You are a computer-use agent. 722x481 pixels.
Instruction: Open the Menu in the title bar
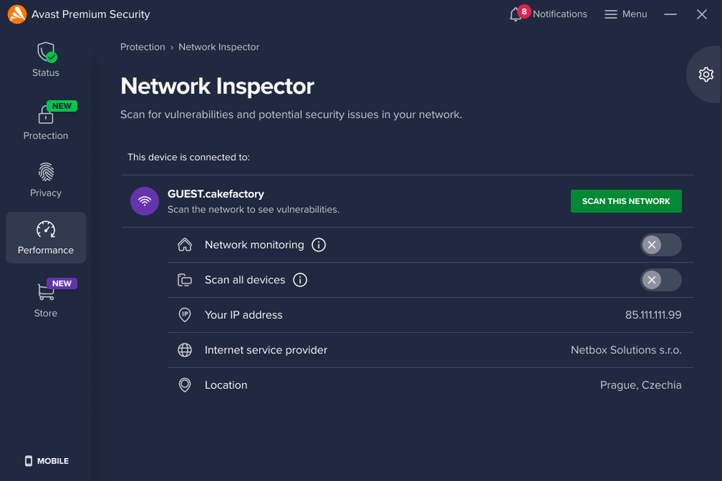625,14
